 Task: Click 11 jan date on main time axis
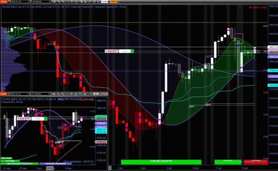(218, 168)
